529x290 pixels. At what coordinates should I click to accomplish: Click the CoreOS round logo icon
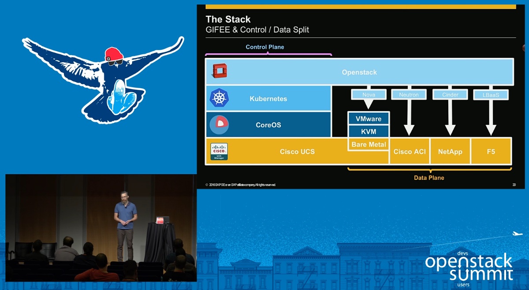218,125
